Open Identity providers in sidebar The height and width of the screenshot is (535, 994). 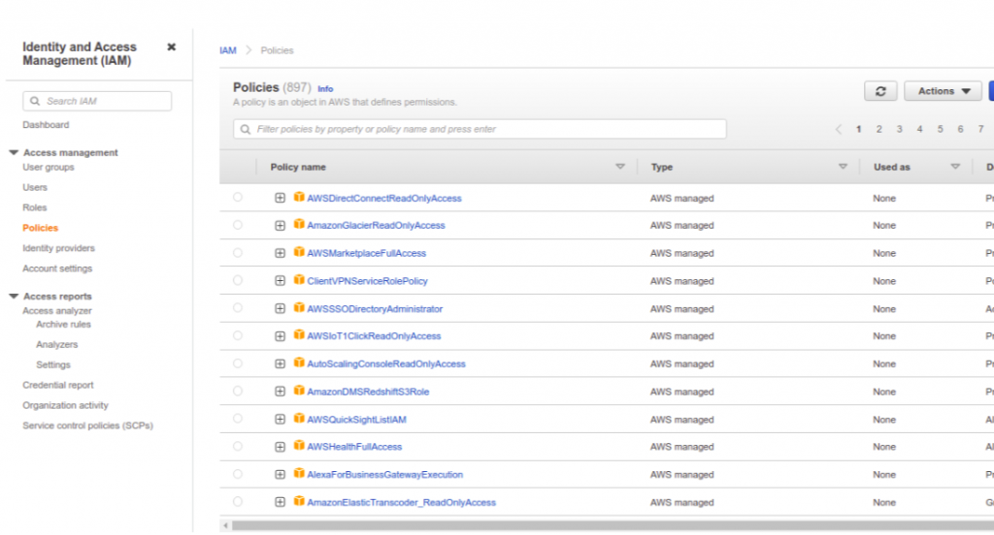click(x=58, y=248)
